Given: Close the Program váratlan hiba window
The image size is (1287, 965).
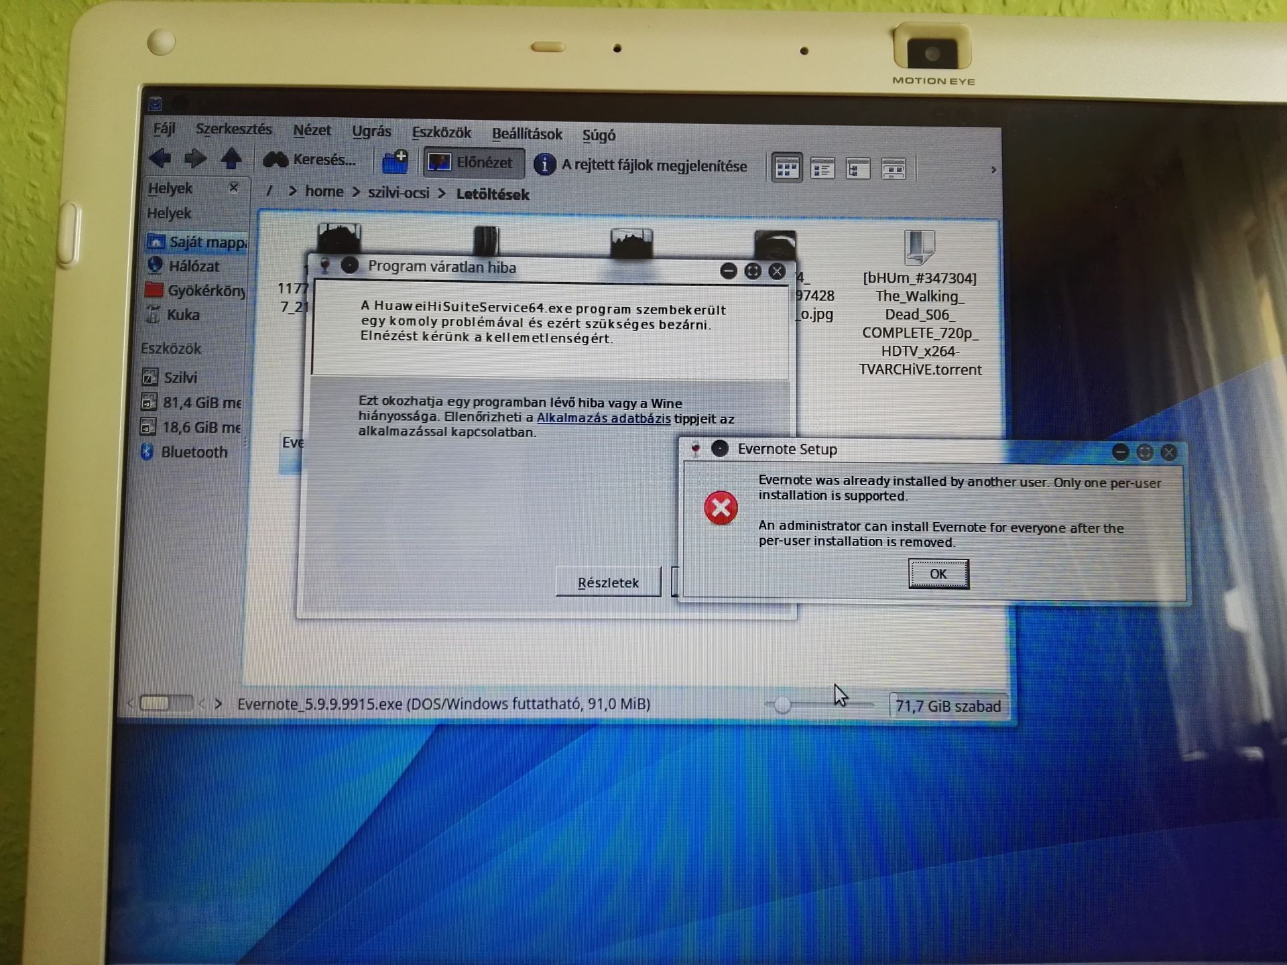Looking at the screenshot, I should click(x=777, y=271).
